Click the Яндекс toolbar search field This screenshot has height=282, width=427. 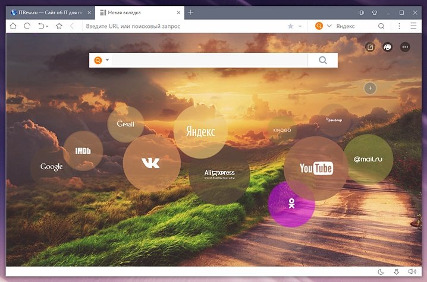coord(356,26)
